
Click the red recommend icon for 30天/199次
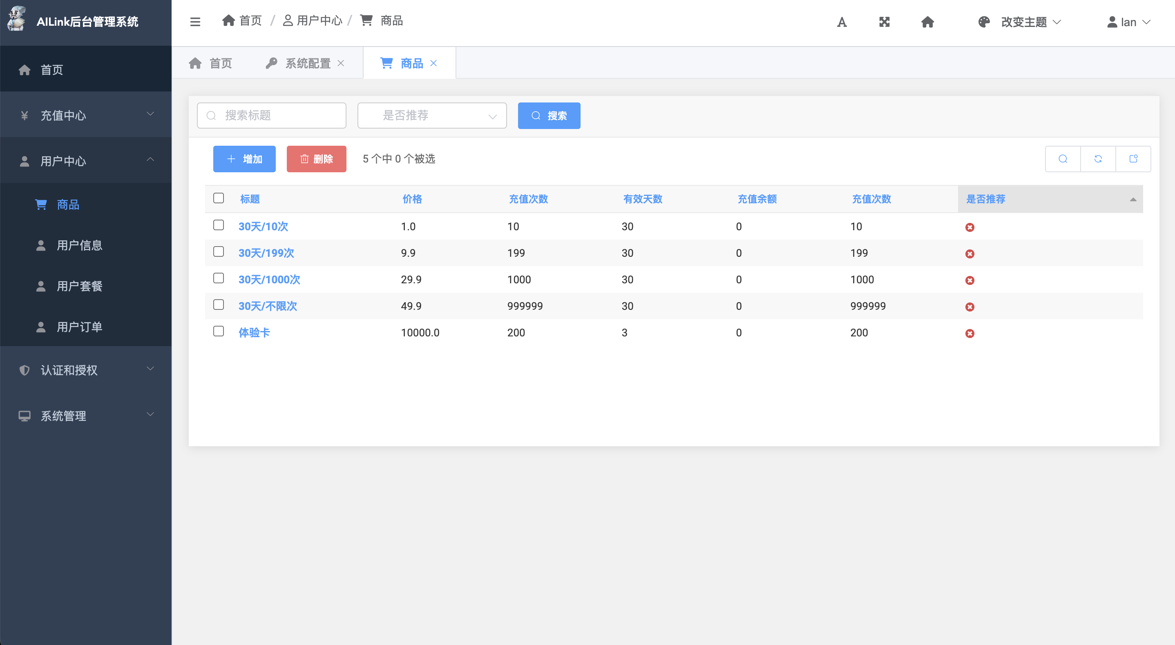coord(970,254)
